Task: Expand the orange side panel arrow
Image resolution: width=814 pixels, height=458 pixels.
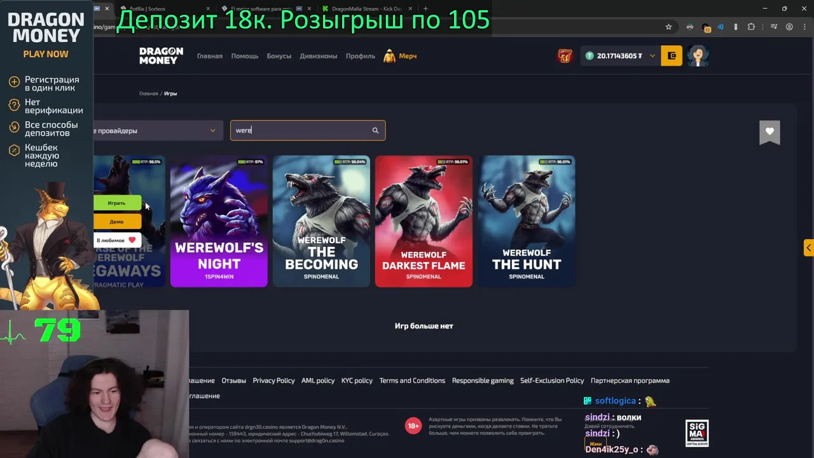Action: 808,247
